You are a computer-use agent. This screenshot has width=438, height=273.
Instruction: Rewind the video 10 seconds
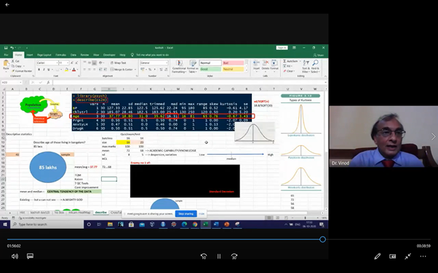[204, 256]
